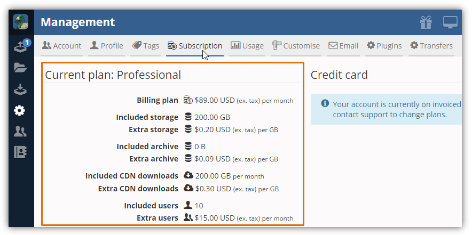The width and height of the screenshot is (472, 235).
Task: Click the Current plan: Professional heading
Action: [113, 75]
